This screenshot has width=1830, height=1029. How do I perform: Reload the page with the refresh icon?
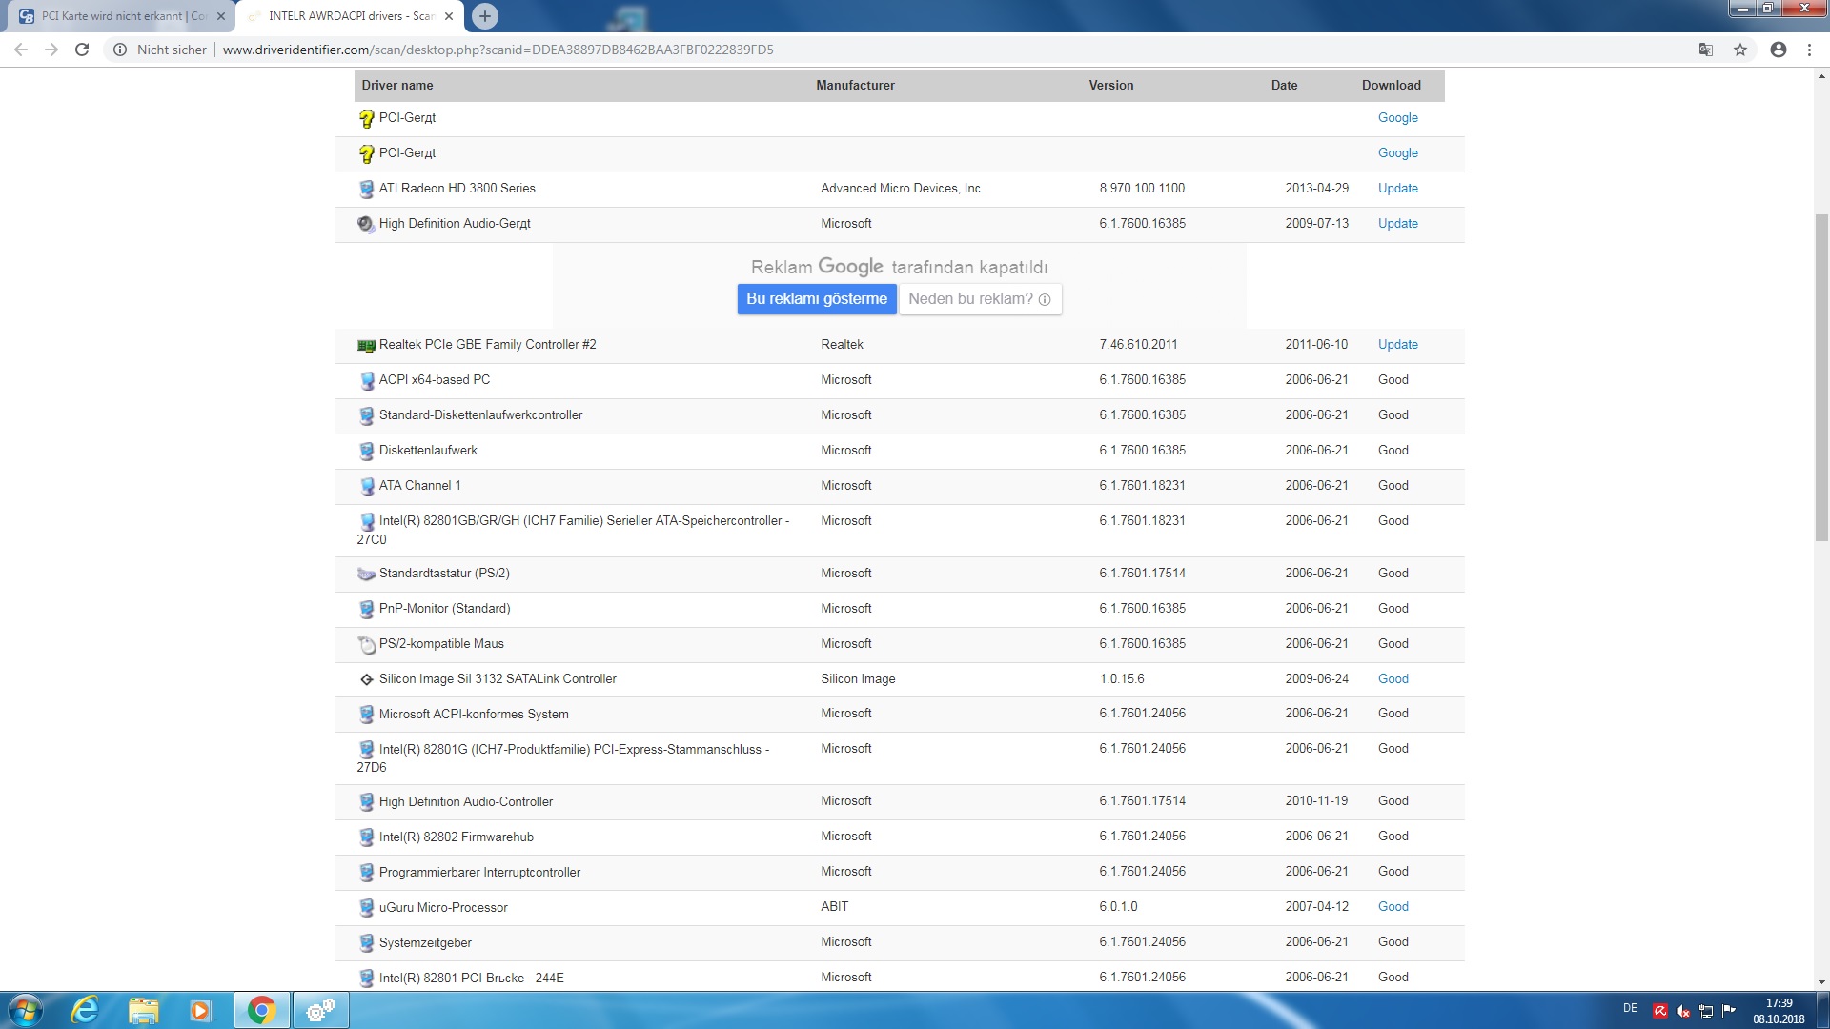pyautogui.click(x=82, y=50)
